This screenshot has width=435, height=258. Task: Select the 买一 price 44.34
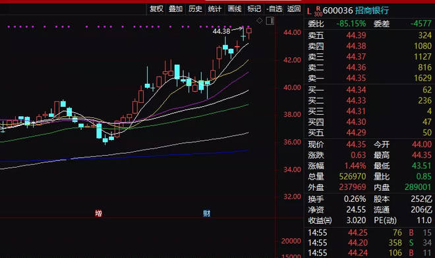point(356,90)
